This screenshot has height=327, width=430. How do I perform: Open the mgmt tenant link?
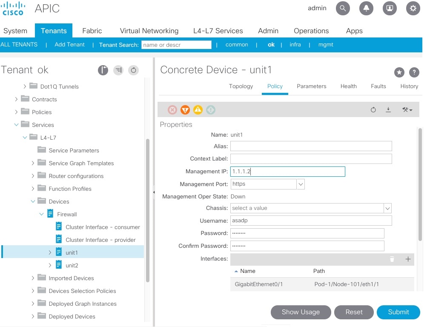326,44
